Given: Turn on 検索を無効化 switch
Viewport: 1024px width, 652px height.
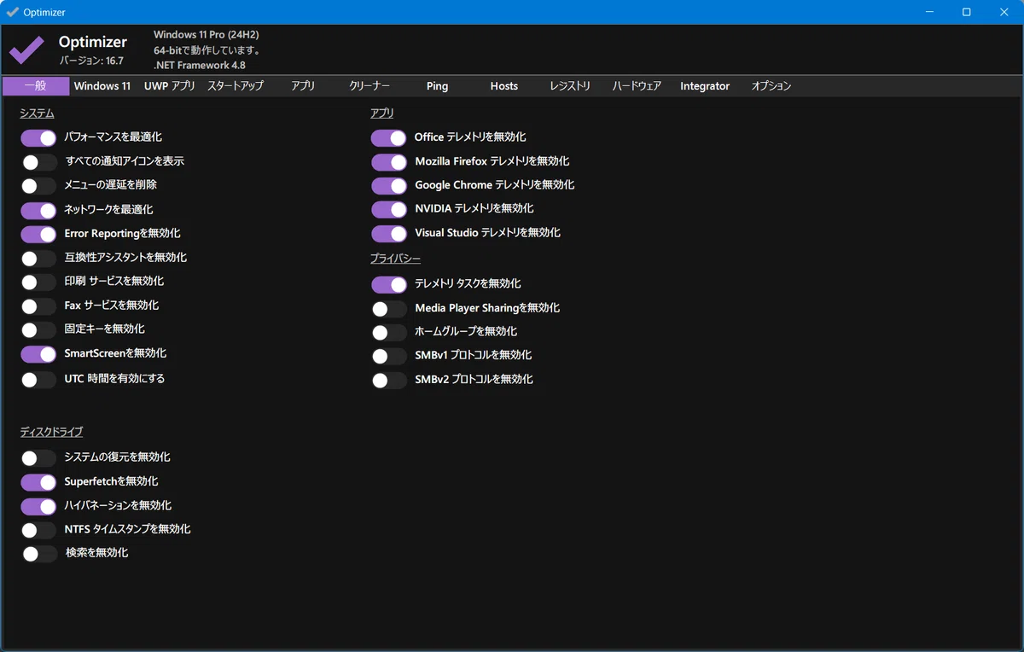Looking at the screenshot, I should click(x=38, y=554).
